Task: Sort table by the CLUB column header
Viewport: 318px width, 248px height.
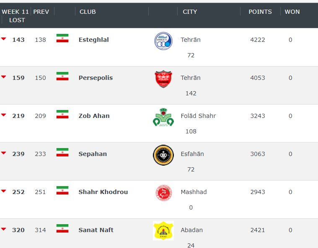Action: (x=88, y=12)
